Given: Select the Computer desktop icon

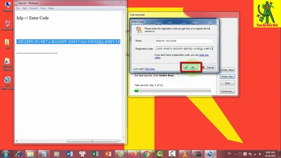Looking at the screenshot, I should (x=7, y=7).
